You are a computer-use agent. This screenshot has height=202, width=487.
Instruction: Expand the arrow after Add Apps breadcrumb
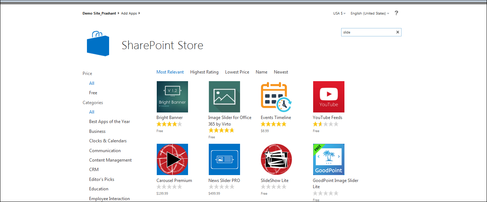(x=139, y=13)
